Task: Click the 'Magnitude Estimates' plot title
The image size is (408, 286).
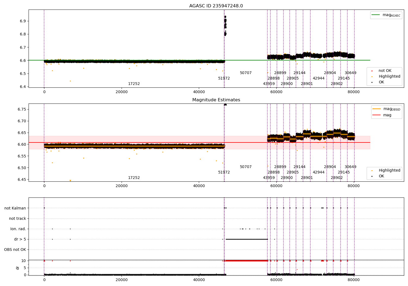Action: pyautogui.click(x=216, y=100)
